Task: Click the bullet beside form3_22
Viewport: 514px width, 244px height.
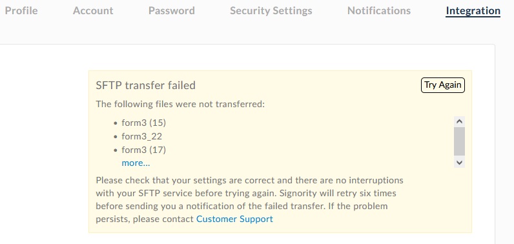Action: pos(116,137)
